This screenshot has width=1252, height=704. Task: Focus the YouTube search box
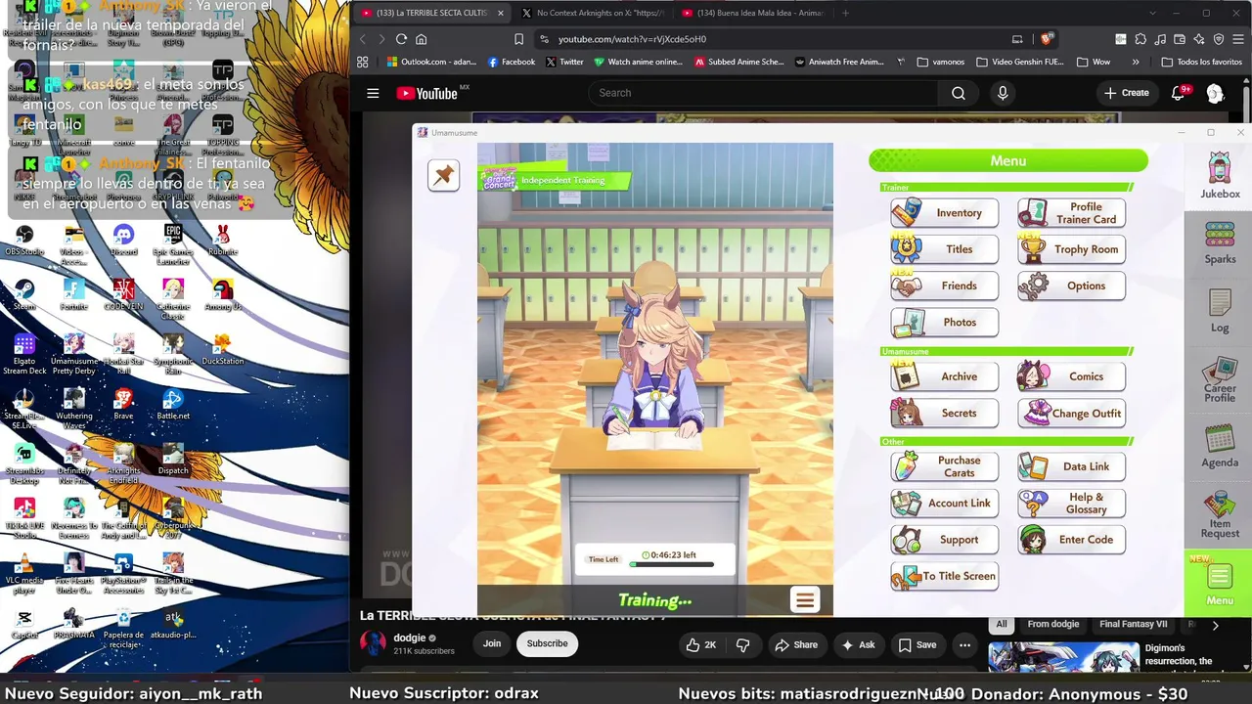(763, 93)
